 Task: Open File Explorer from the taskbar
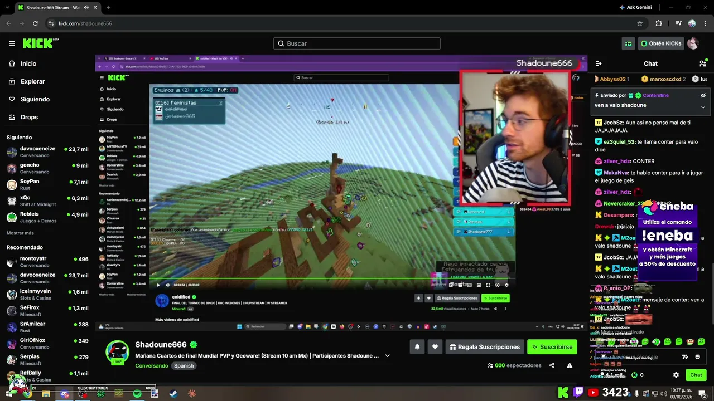click(46, 394)
